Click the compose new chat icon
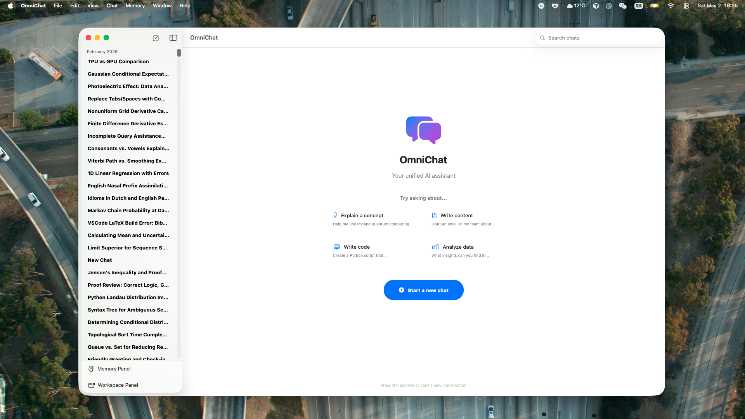This screenshot has height=419, width=745. pos(156,38)
